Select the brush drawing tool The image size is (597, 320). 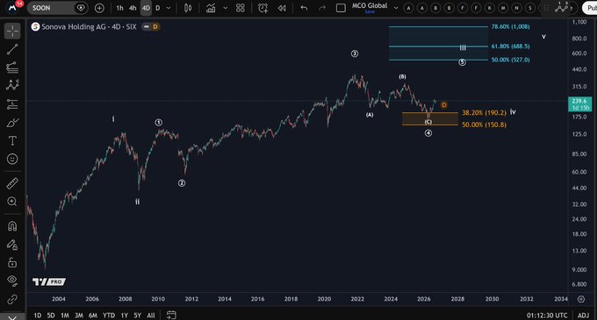[12, 123]
